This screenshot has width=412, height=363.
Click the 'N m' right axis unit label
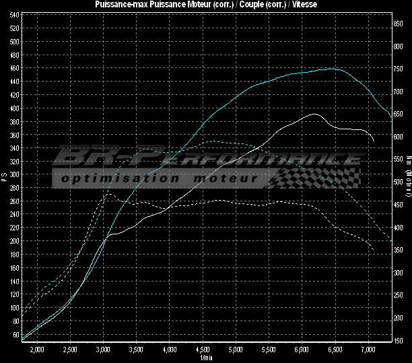click(408, 159)
